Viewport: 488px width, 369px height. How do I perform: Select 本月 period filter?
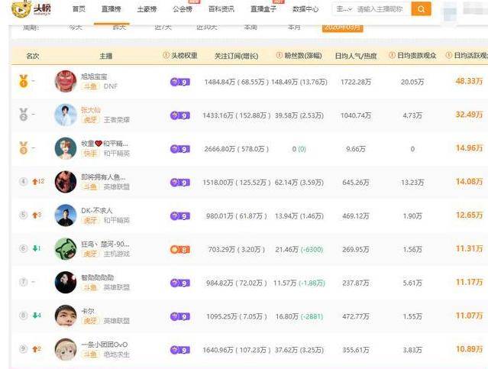tap(294, 27)
